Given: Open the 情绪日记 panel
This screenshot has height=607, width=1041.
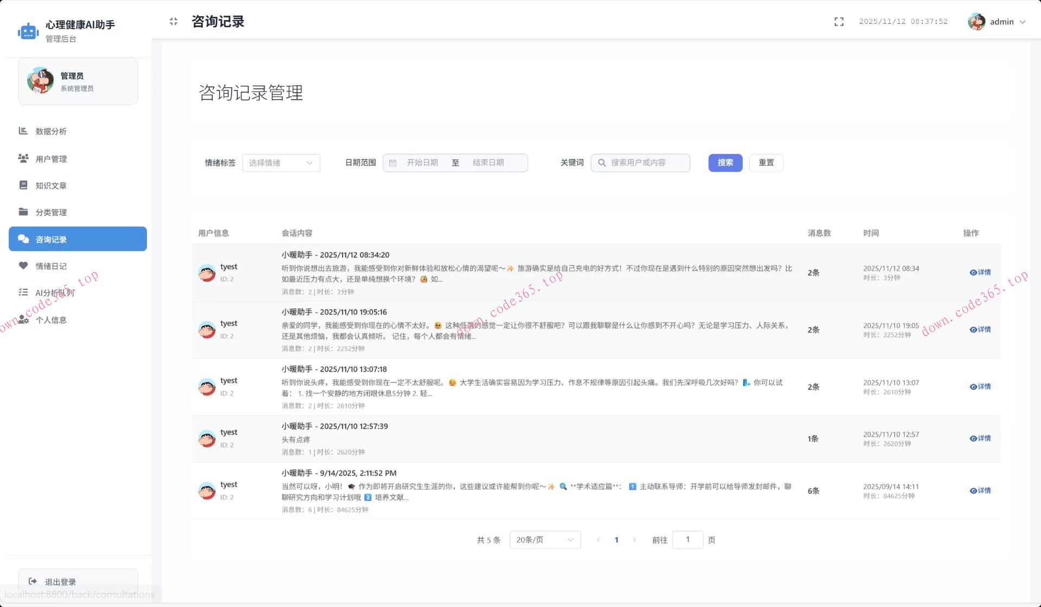Looking at the screenshot, I should 50,266.
